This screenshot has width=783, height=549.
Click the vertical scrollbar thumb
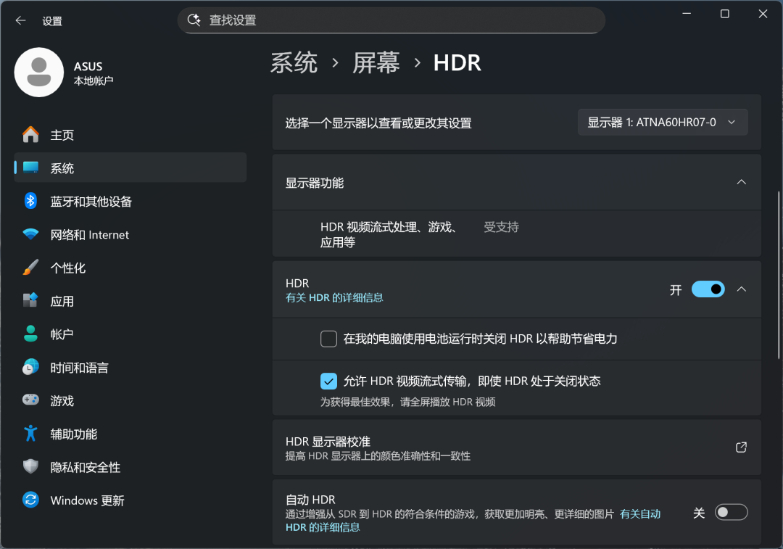pyautogui.click(x=779, y=275)
